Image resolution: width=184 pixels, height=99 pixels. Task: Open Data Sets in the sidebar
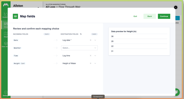tap(5, 44)
